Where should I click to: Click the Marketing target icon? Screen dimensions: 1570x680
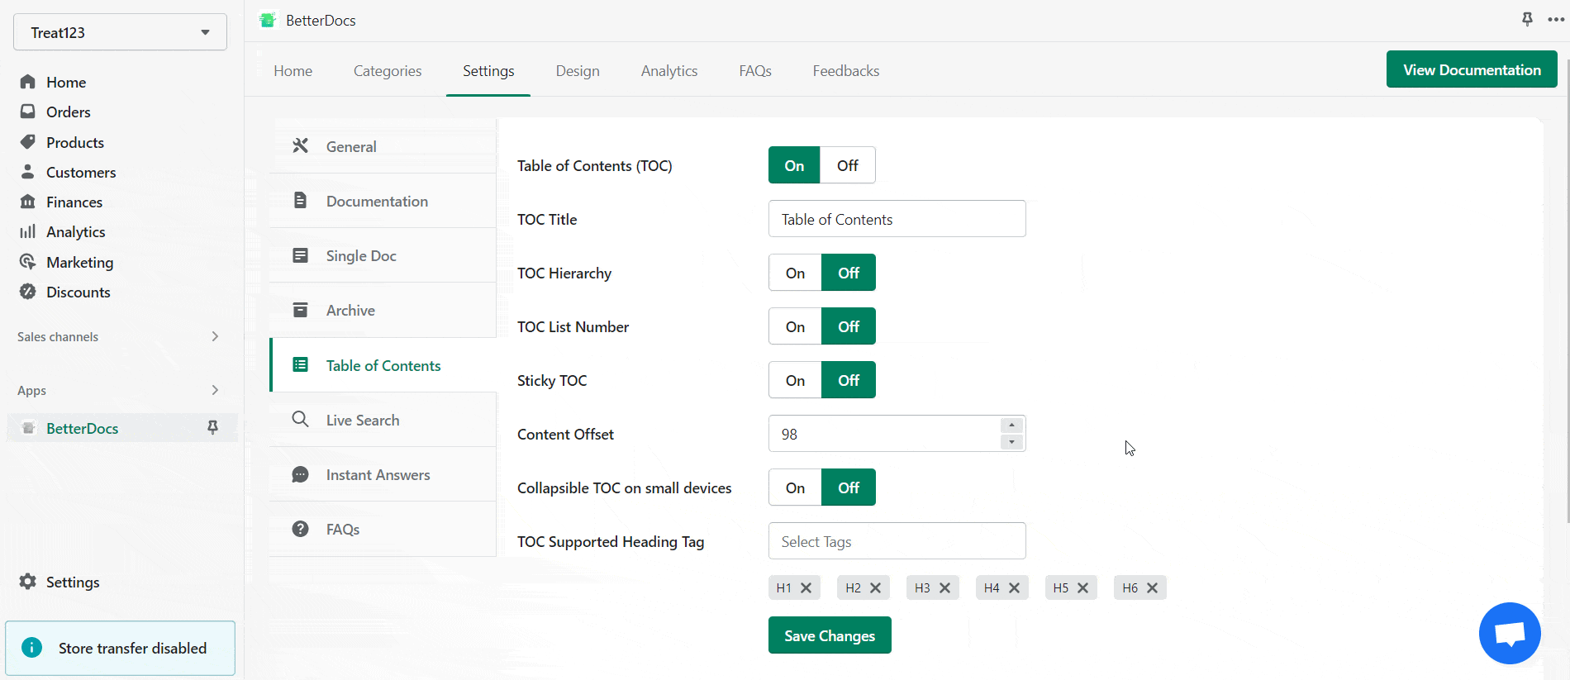[28, 262]
